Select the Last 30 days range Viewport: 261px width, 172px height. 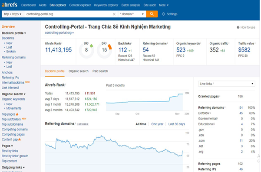[177, 124]
